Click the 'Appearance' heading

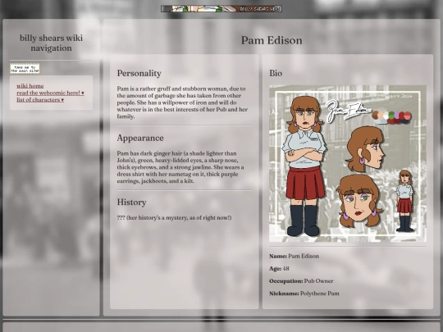point(140,138)
